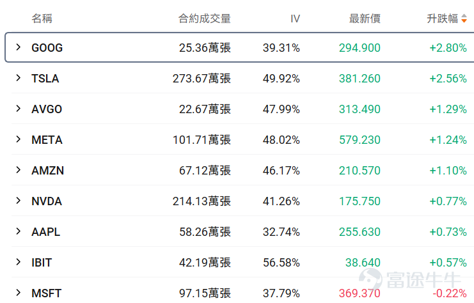Expand the AVGO row chevron
This screenshot has width=474, height=303.
[19, 109]
